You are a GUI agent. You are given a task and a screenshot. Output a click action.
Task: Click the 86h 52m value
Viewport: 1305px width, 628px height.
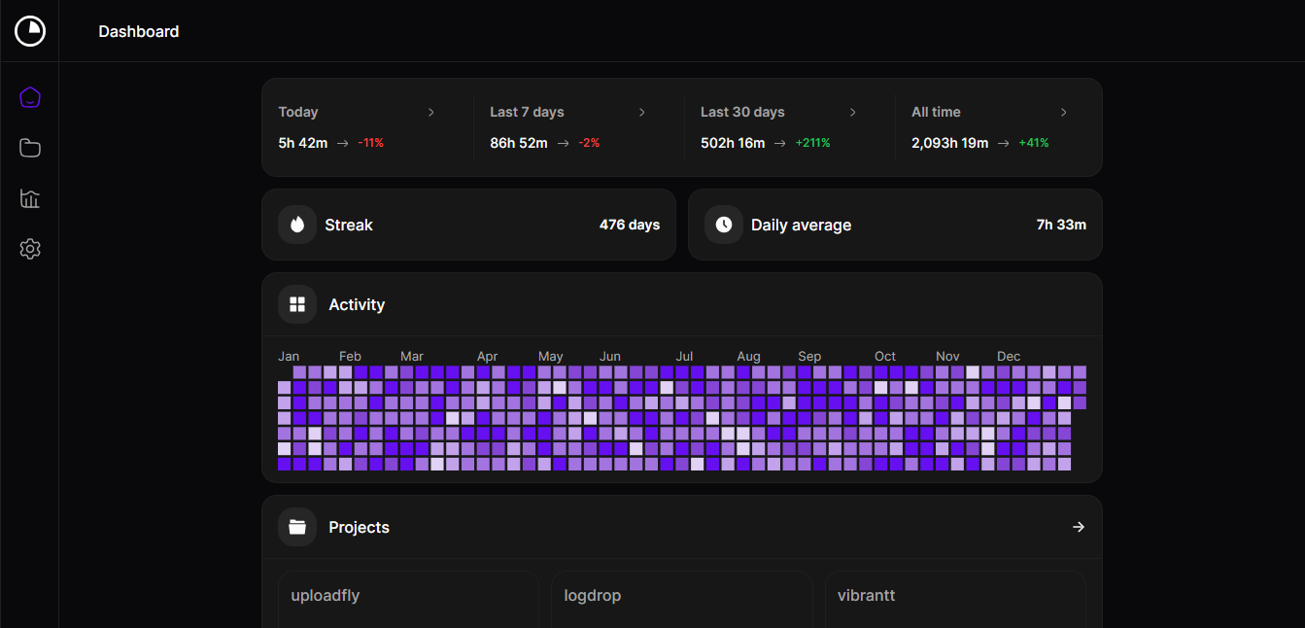[519, 143]
